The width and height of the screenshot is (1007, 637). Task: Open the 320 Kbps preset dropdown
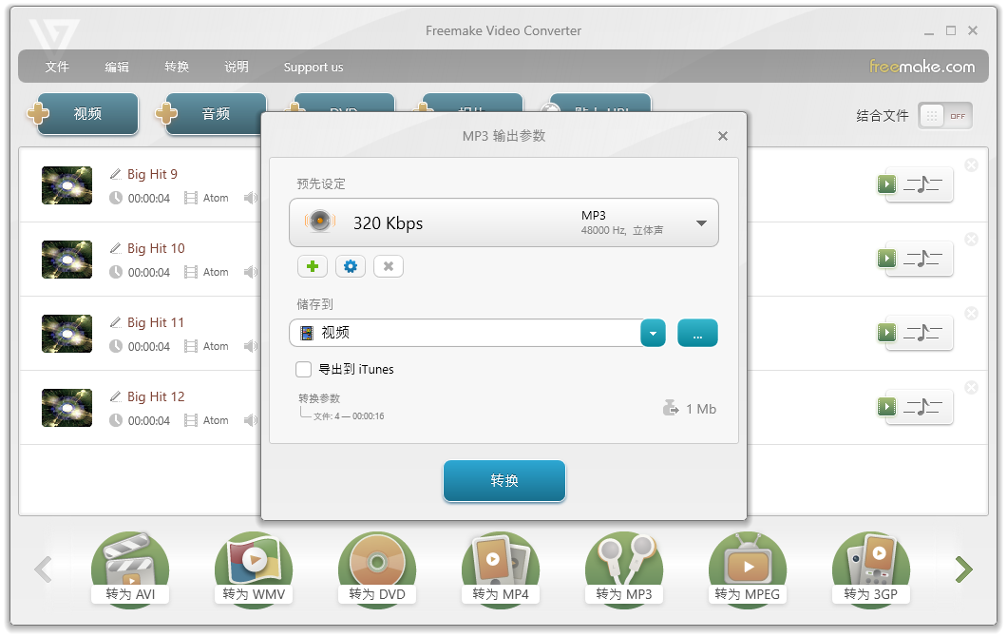[702, 222]
